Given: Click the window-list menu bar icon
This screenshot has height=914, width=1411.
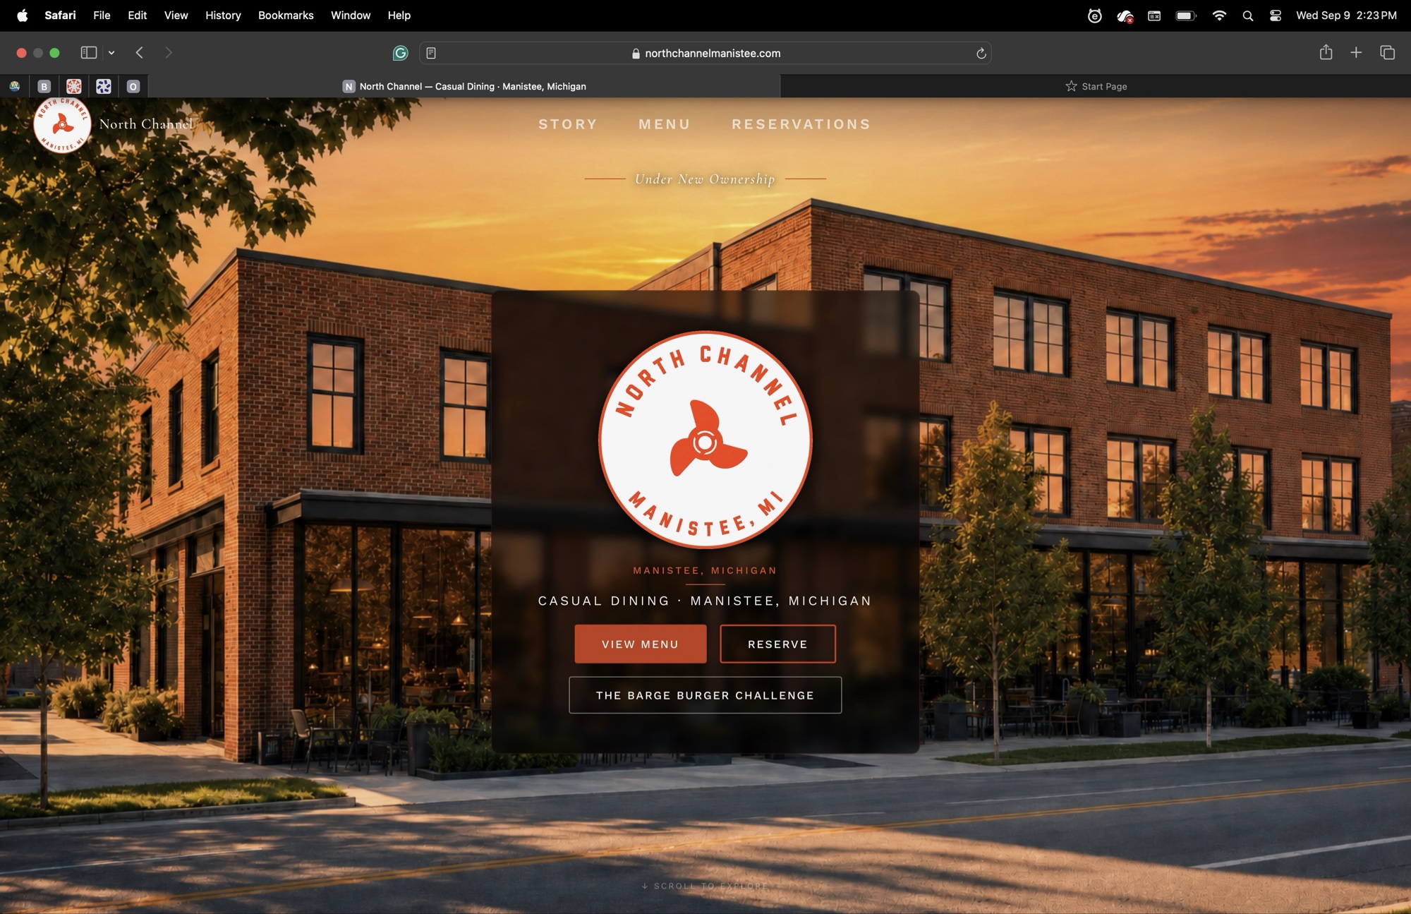Looking at the screenshot, I should [1154, 16].
